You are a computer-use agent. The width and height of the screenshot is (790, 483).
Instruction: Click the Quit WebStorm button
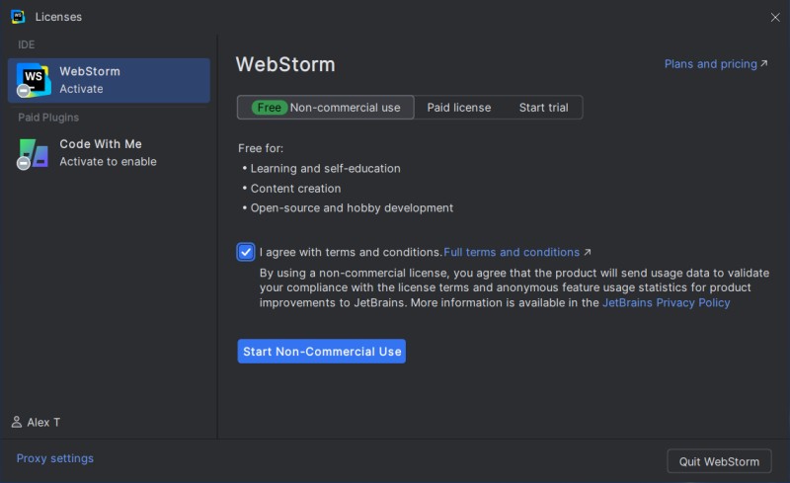coord(719,461)
